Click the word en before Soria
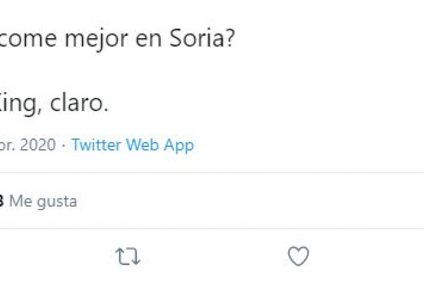 click(147, 40)
